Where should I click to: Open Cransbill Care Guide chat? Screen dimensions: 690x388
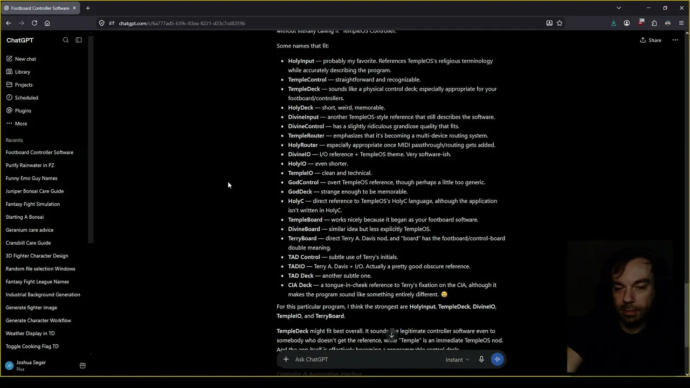(x=29, y=243)
